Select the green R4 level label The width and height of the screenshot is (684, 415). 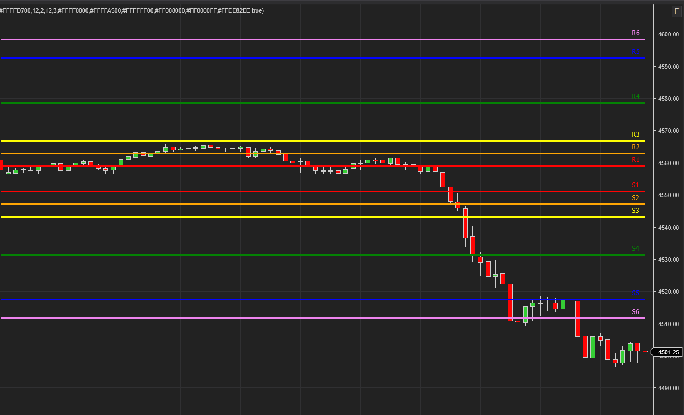[x=635, y=96]
